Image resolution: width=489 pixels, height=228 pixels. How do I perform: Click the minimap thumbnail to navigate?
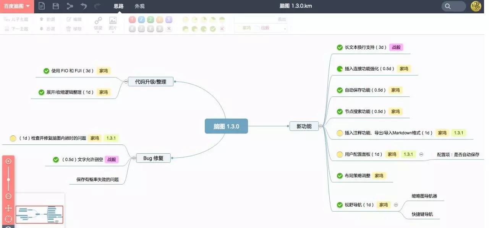pyautogui.click(x=38, y=214)
